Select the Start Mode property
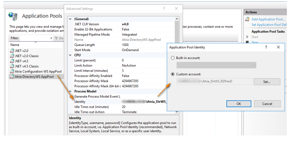292x146 pixels. (x=82, y=50)
